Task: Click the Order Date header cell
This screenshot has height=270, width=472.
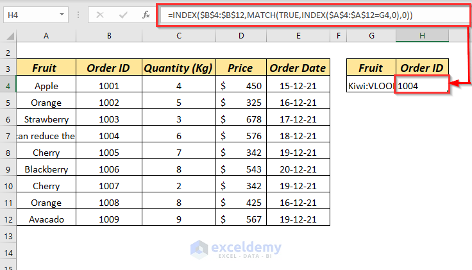Action: click(x=298, y=68)
